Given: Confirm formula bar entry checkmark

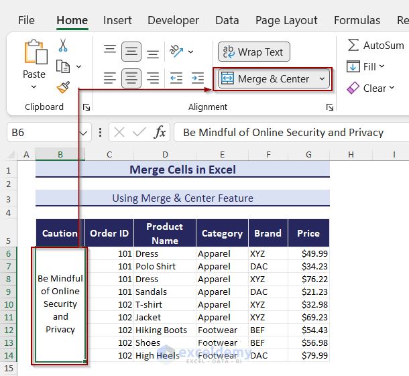Looking at the screenshot, I should click(x=139, y=133).
